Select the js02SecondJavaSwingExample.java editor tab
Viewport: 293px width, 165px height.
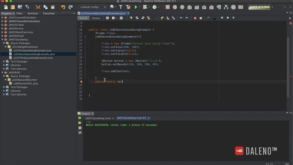click(103, 13)
